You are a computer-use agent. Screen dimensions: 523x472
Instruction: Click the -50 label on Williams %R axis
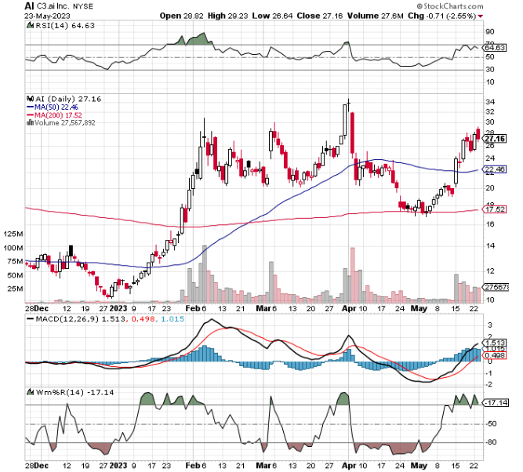[x=491, y=424]
